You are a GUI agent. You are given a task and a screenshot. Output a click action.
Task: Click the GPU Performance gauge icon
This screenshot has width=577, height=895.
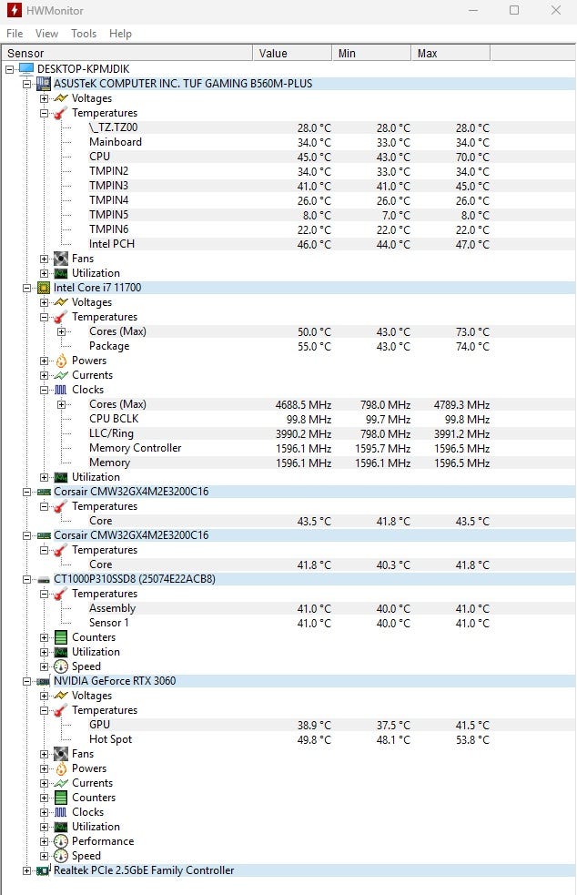pyautogui.click(x=61, y=841)
